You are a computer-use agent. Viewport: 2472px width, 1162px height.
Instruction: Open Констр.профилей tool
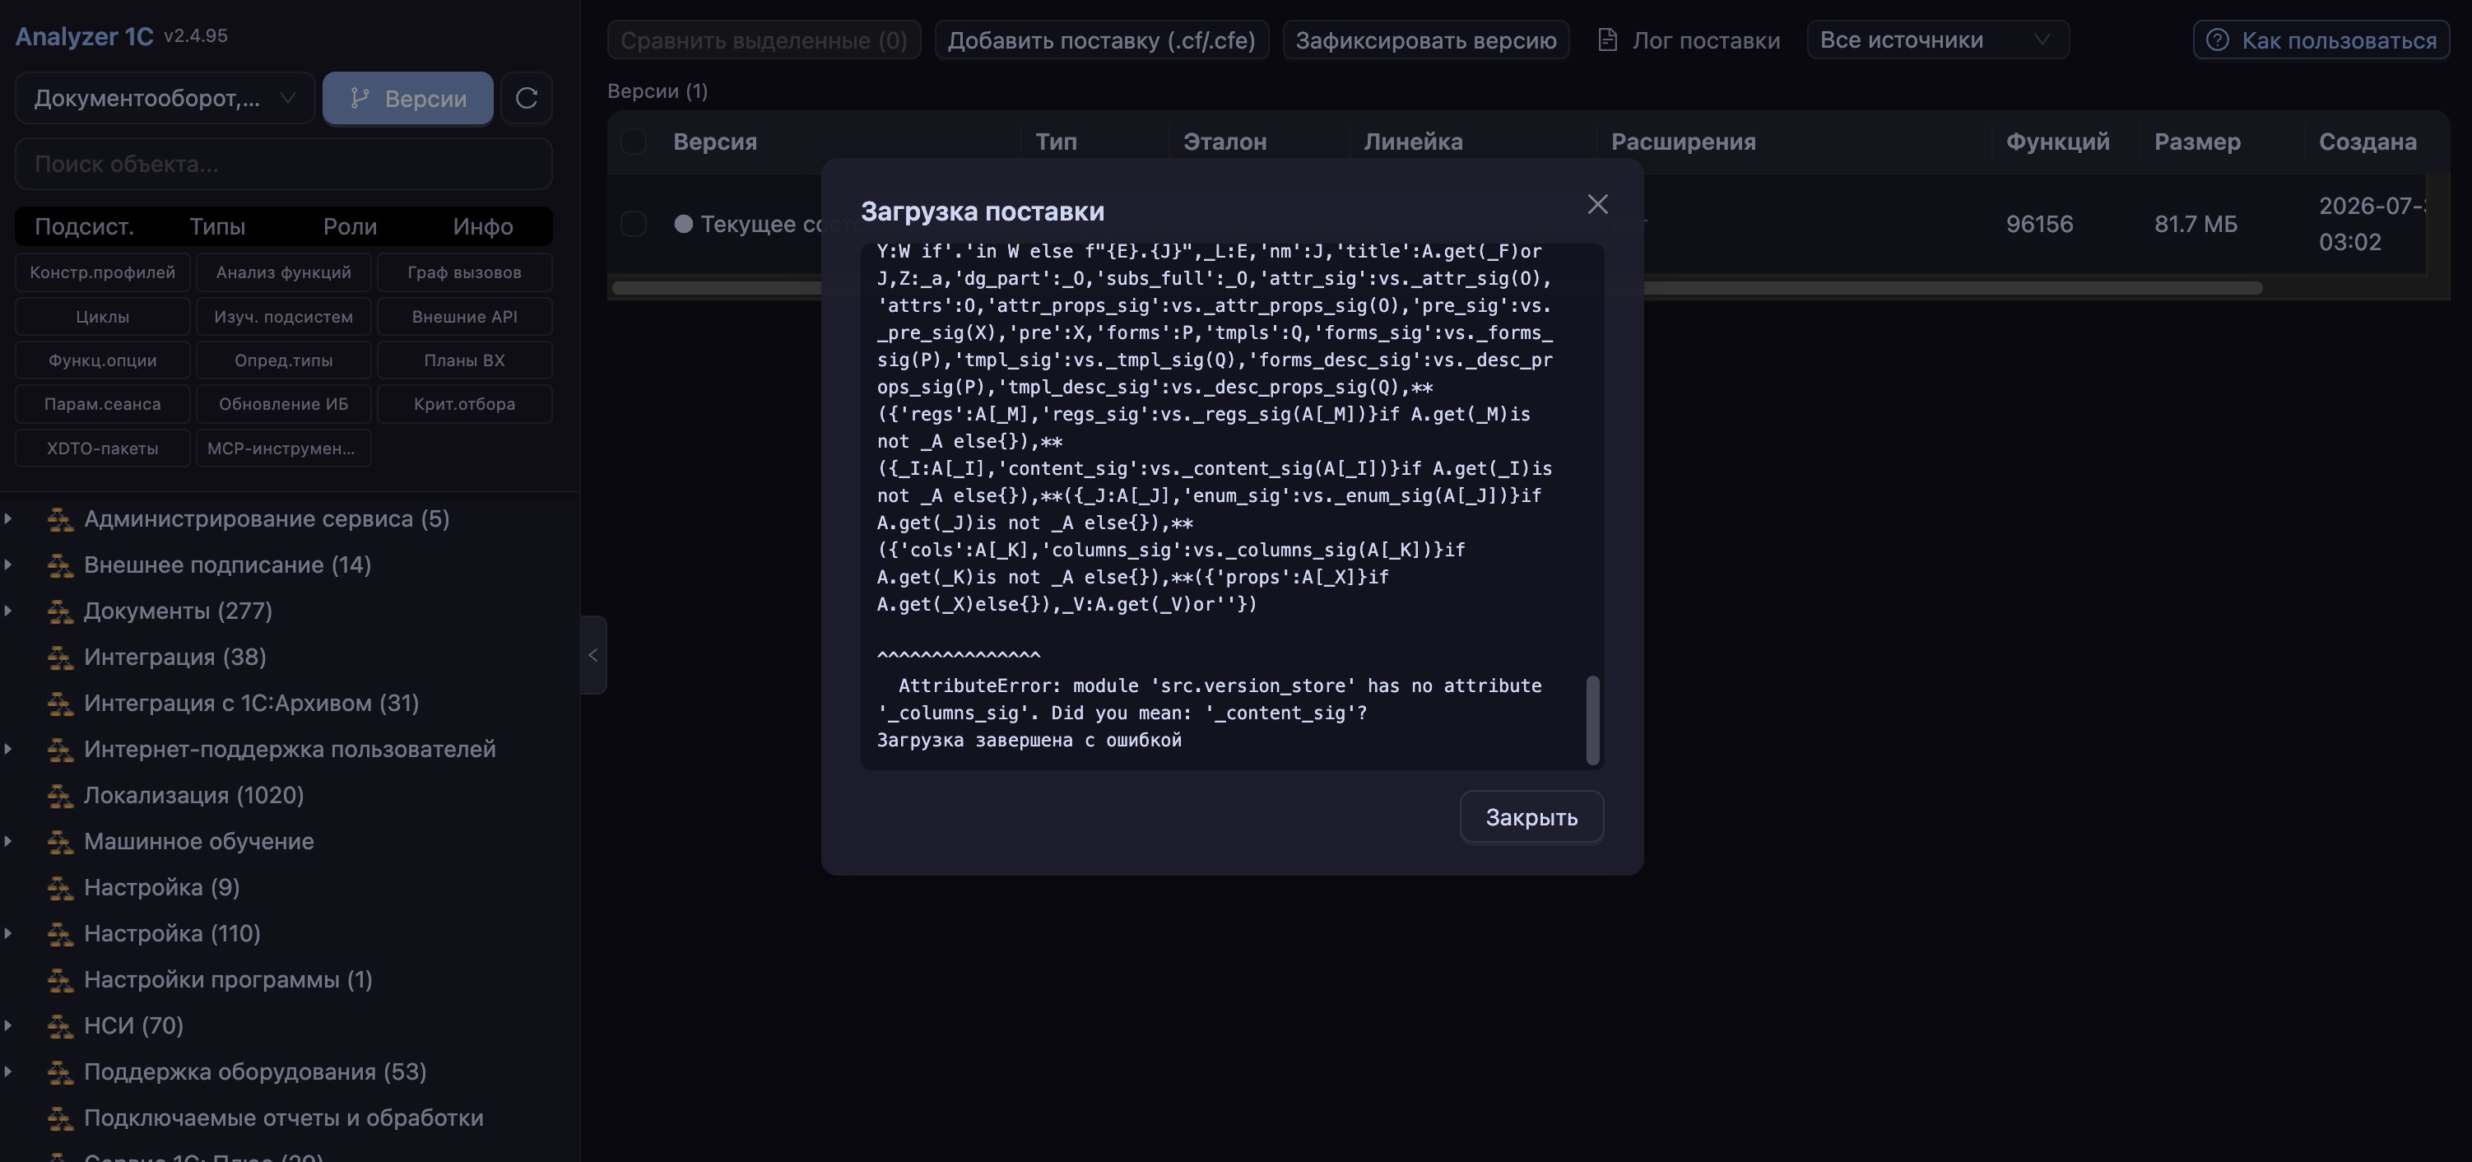(x=103, y=272)
